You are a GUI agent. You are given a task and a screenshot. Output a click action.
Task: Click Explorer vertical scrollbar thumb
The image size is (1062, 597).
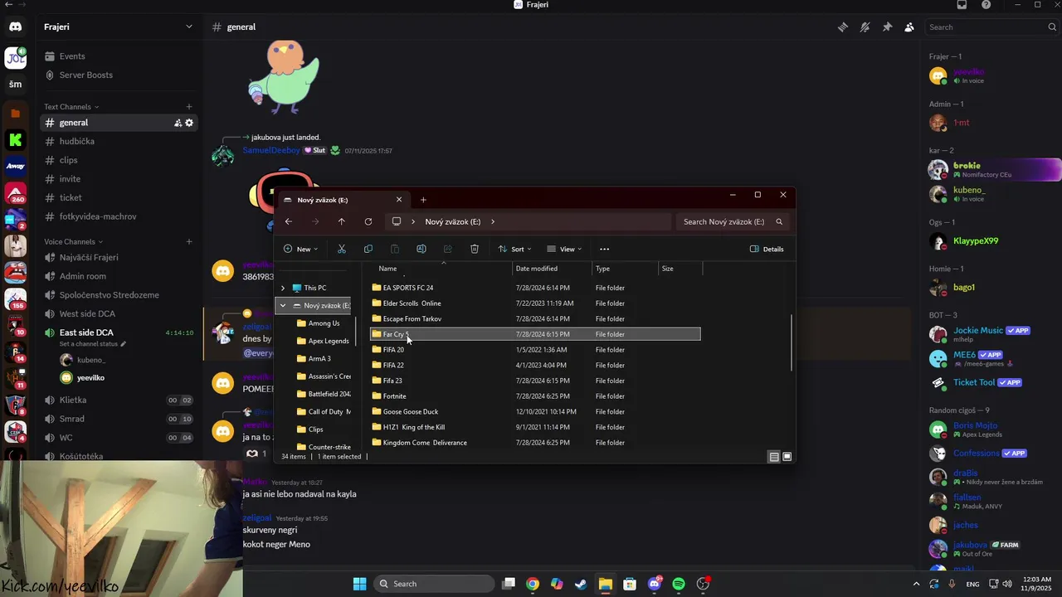[792, 343]
